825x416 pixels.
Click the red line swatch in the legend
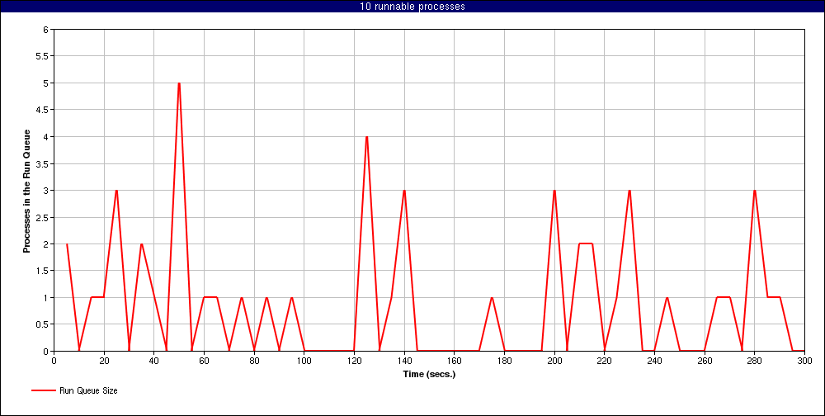coord(44,390)
